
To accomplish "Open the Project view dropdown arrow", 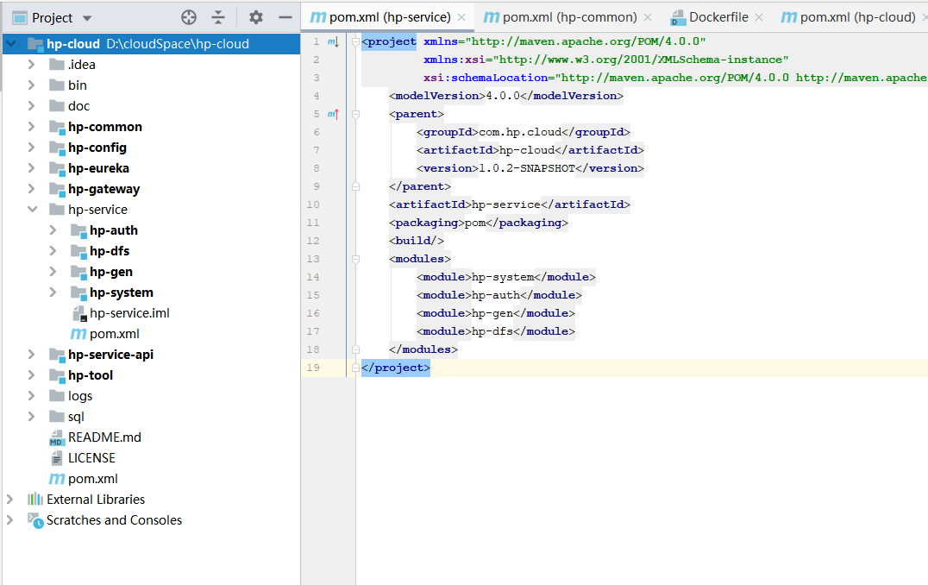I will click(87, 18).
